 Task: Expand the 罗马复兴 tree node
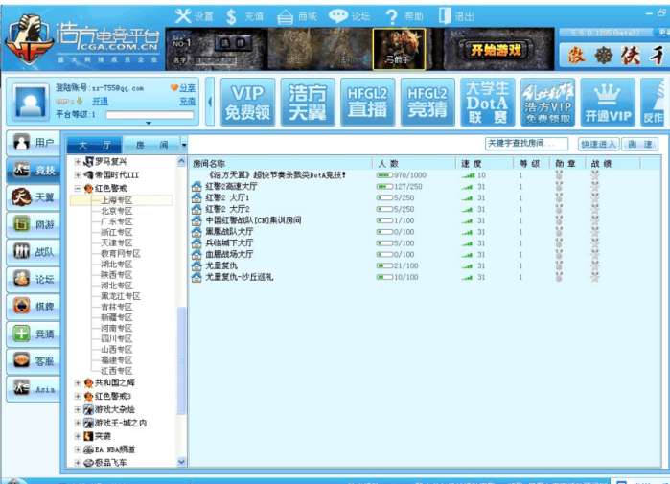pos(78,161)
